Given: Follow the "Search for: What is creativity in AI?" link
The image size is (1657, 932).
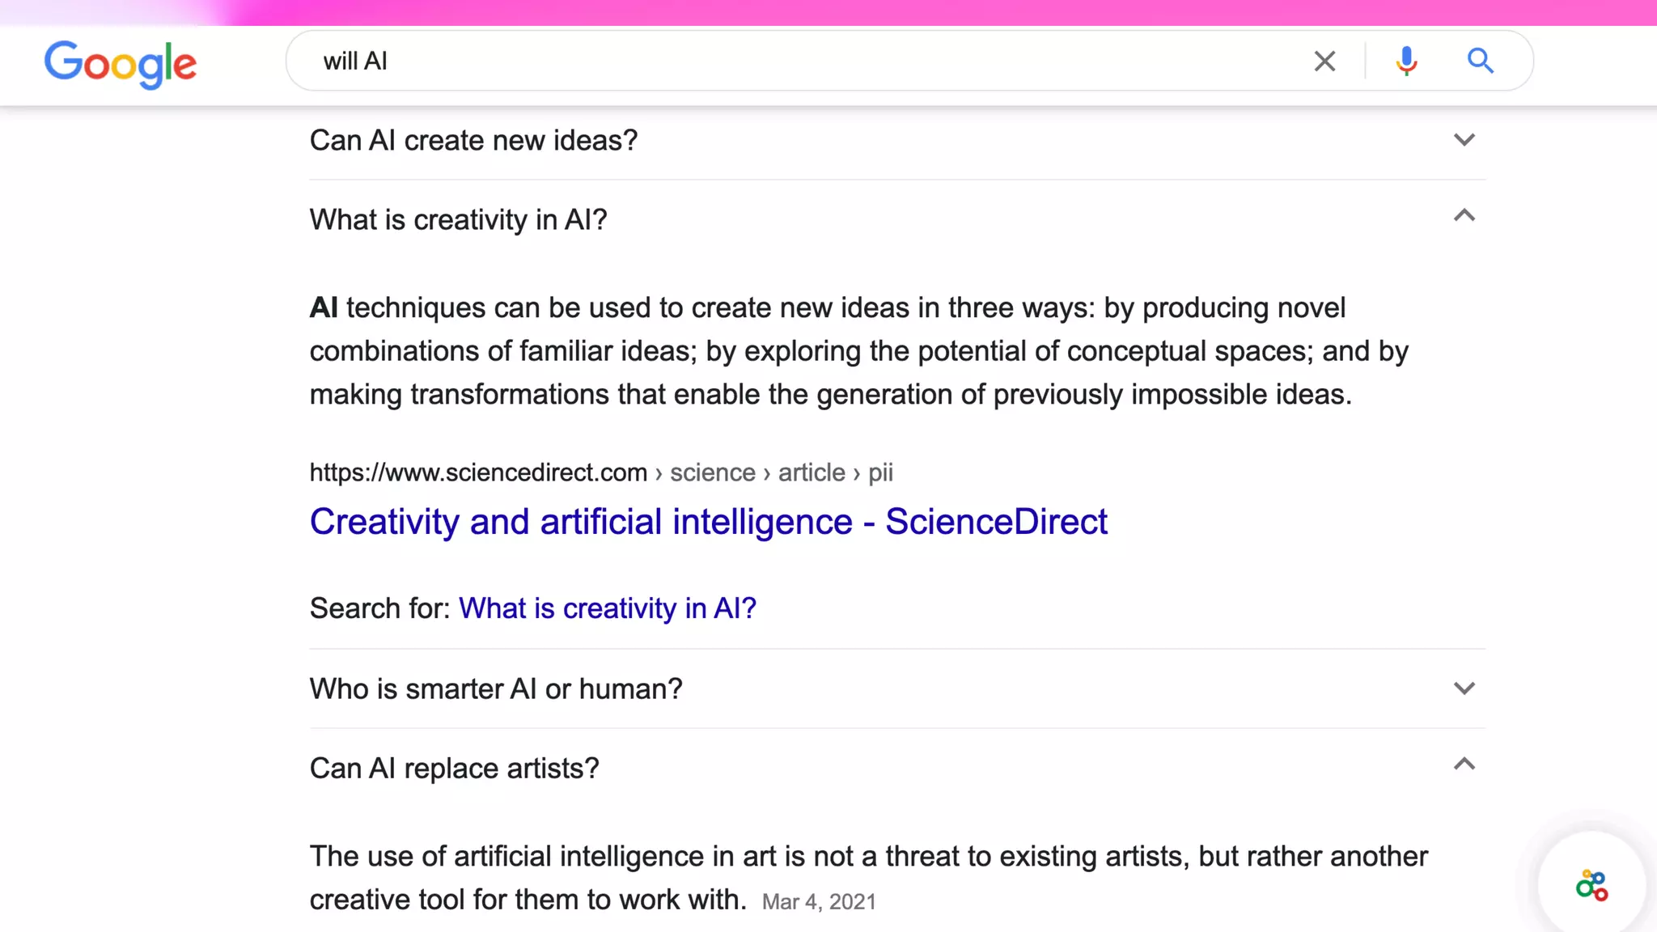Looking at the screenshot, I should coord(607,608).
